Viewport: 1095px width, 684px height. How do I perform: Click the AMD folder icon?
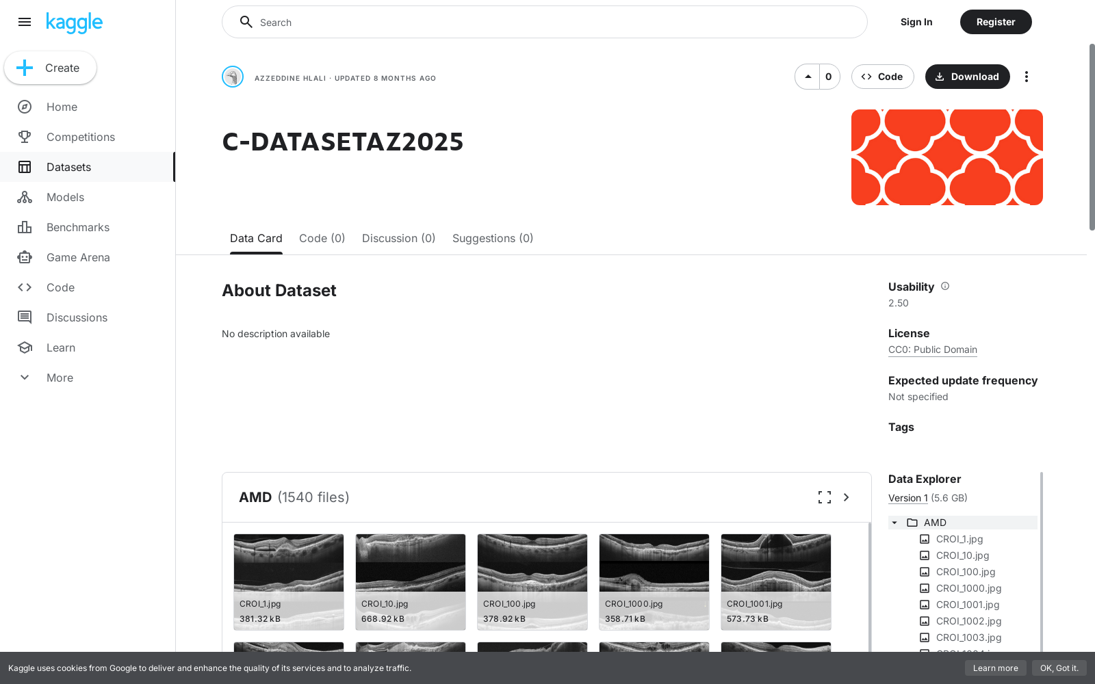[x=912, y=523]
